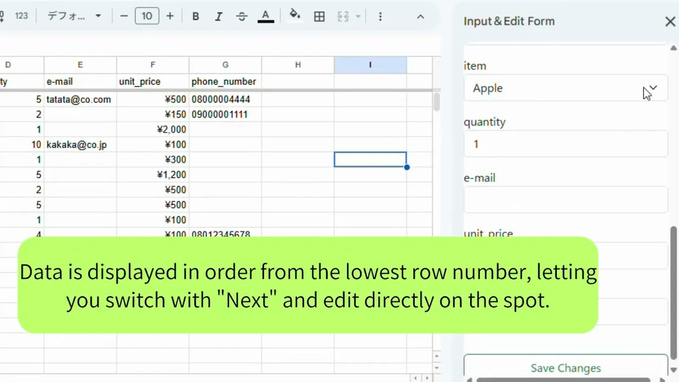Select column F header

tap(153, 65)
